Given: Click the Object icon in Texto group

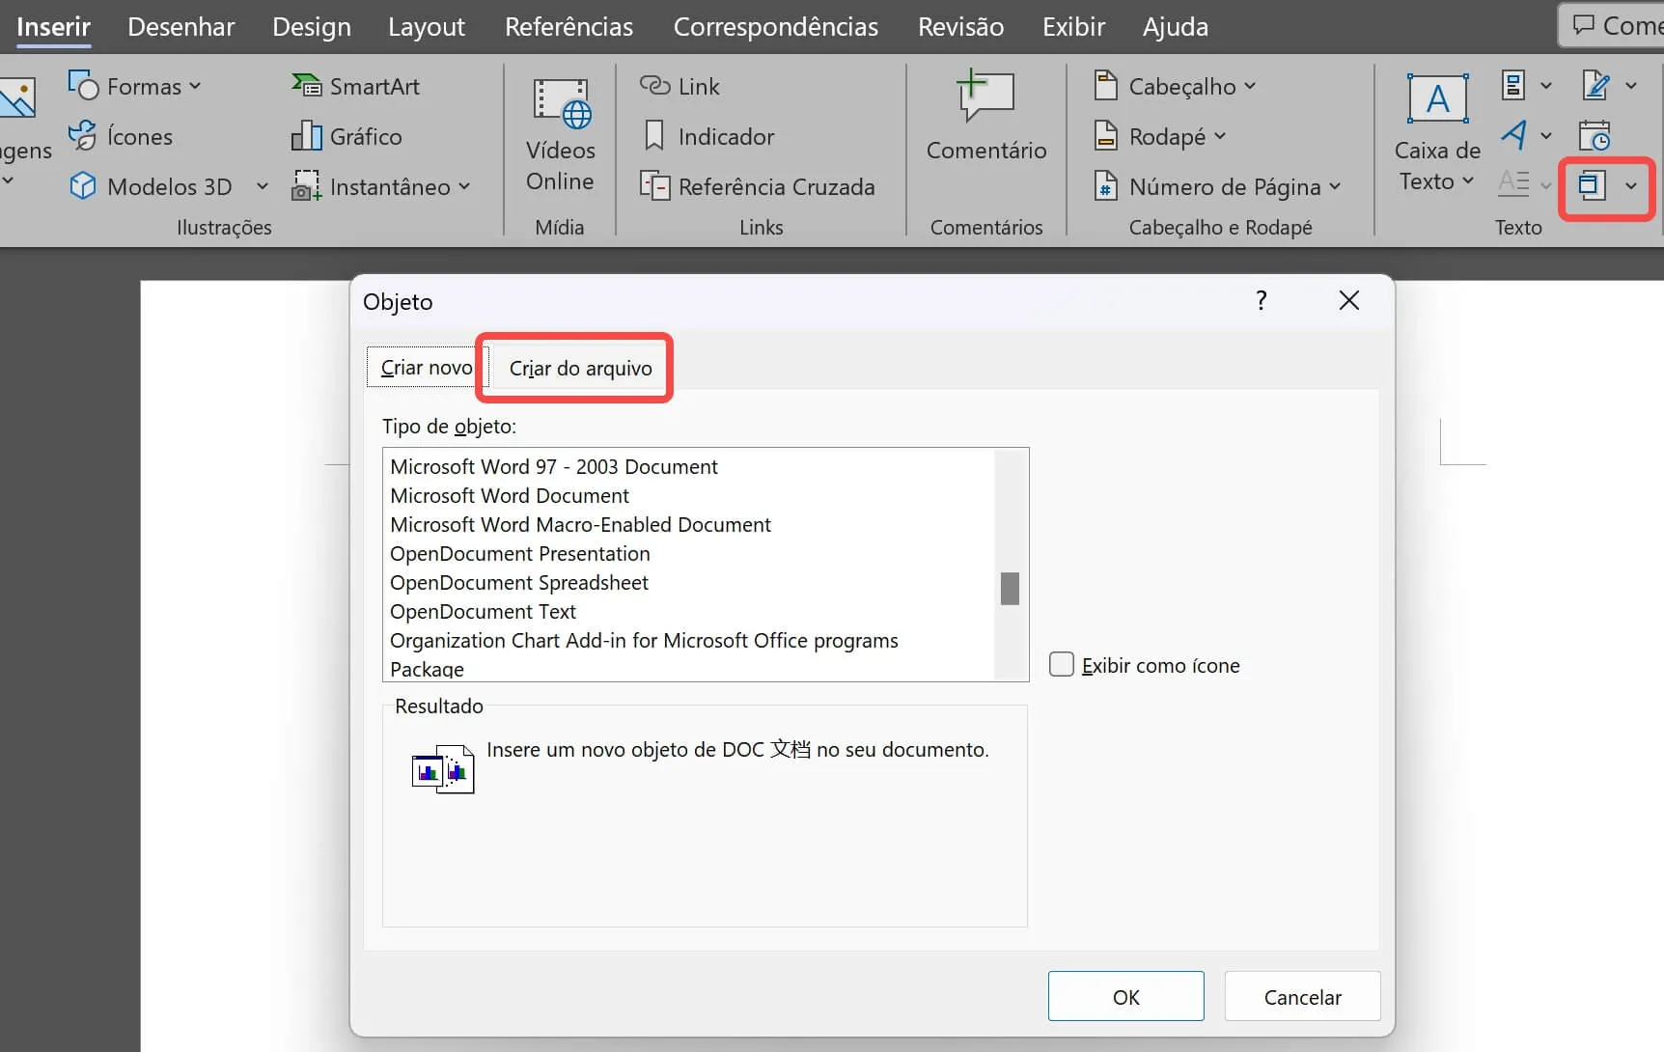Looking at the screenshot, I should 1593,184.
